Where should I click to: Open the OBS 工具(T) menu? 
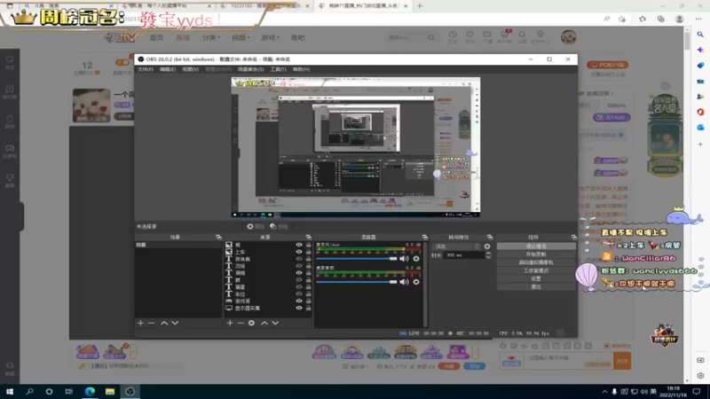tap(278, 69)
